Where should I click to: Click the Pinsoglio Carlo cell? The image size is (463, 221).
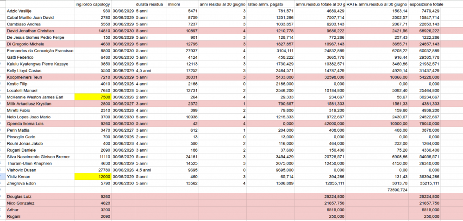[x=40, y=137]
